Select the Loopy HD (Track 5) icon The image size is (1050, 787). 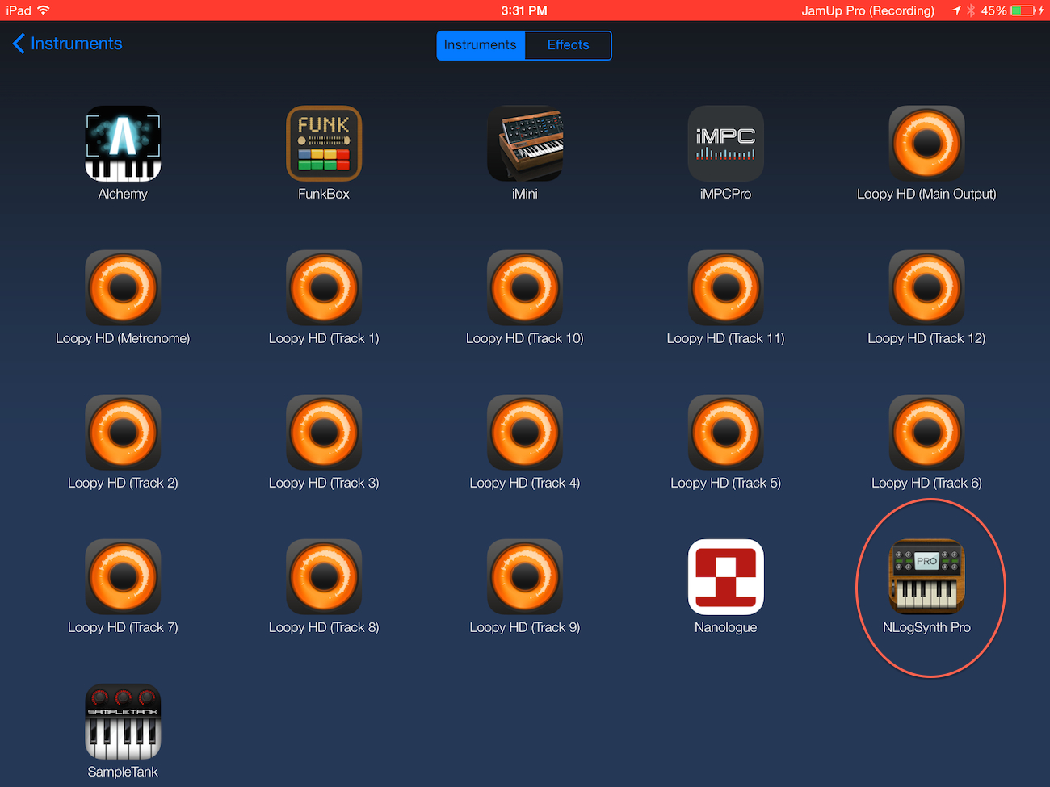(x=726, y=433)
